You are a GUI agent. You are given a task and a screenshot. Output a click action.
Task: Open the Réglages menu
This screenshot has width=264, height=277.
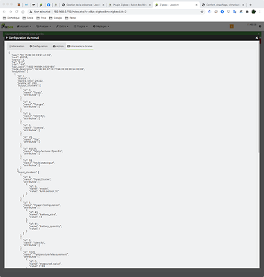tap(101, 26)
